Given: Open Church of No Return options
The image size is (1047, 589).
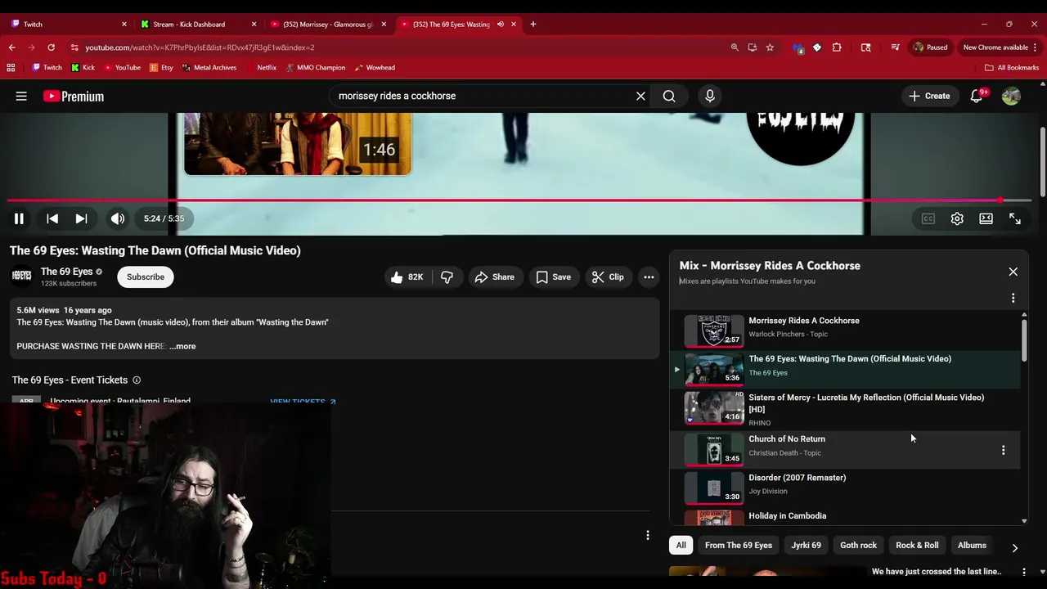Looking at the screenshot, I should (x=1004, y=450).
